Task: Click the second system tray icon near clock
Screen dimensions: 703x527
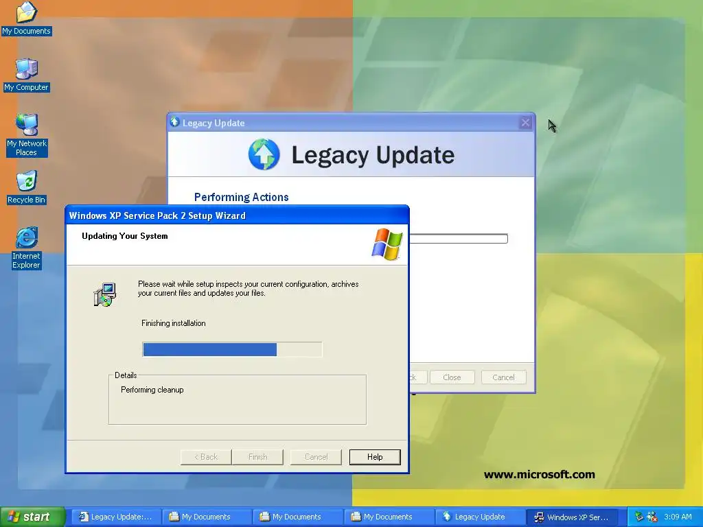Action: tap(652, 517)
